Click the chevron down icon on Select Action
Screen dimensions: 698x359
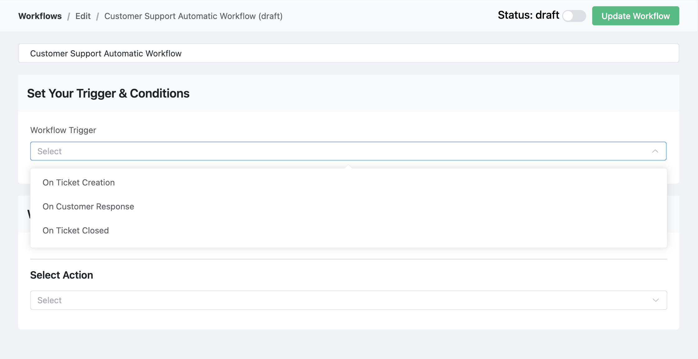656,300
